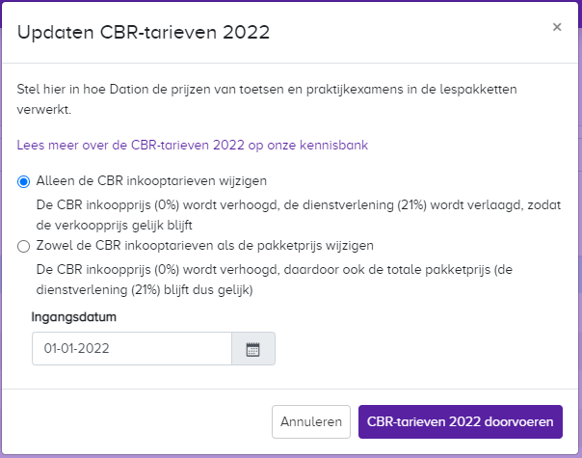The width and height of the screenshot is (582, 458).
Task: Click empty header area right of the title
Action: [409, 33]
